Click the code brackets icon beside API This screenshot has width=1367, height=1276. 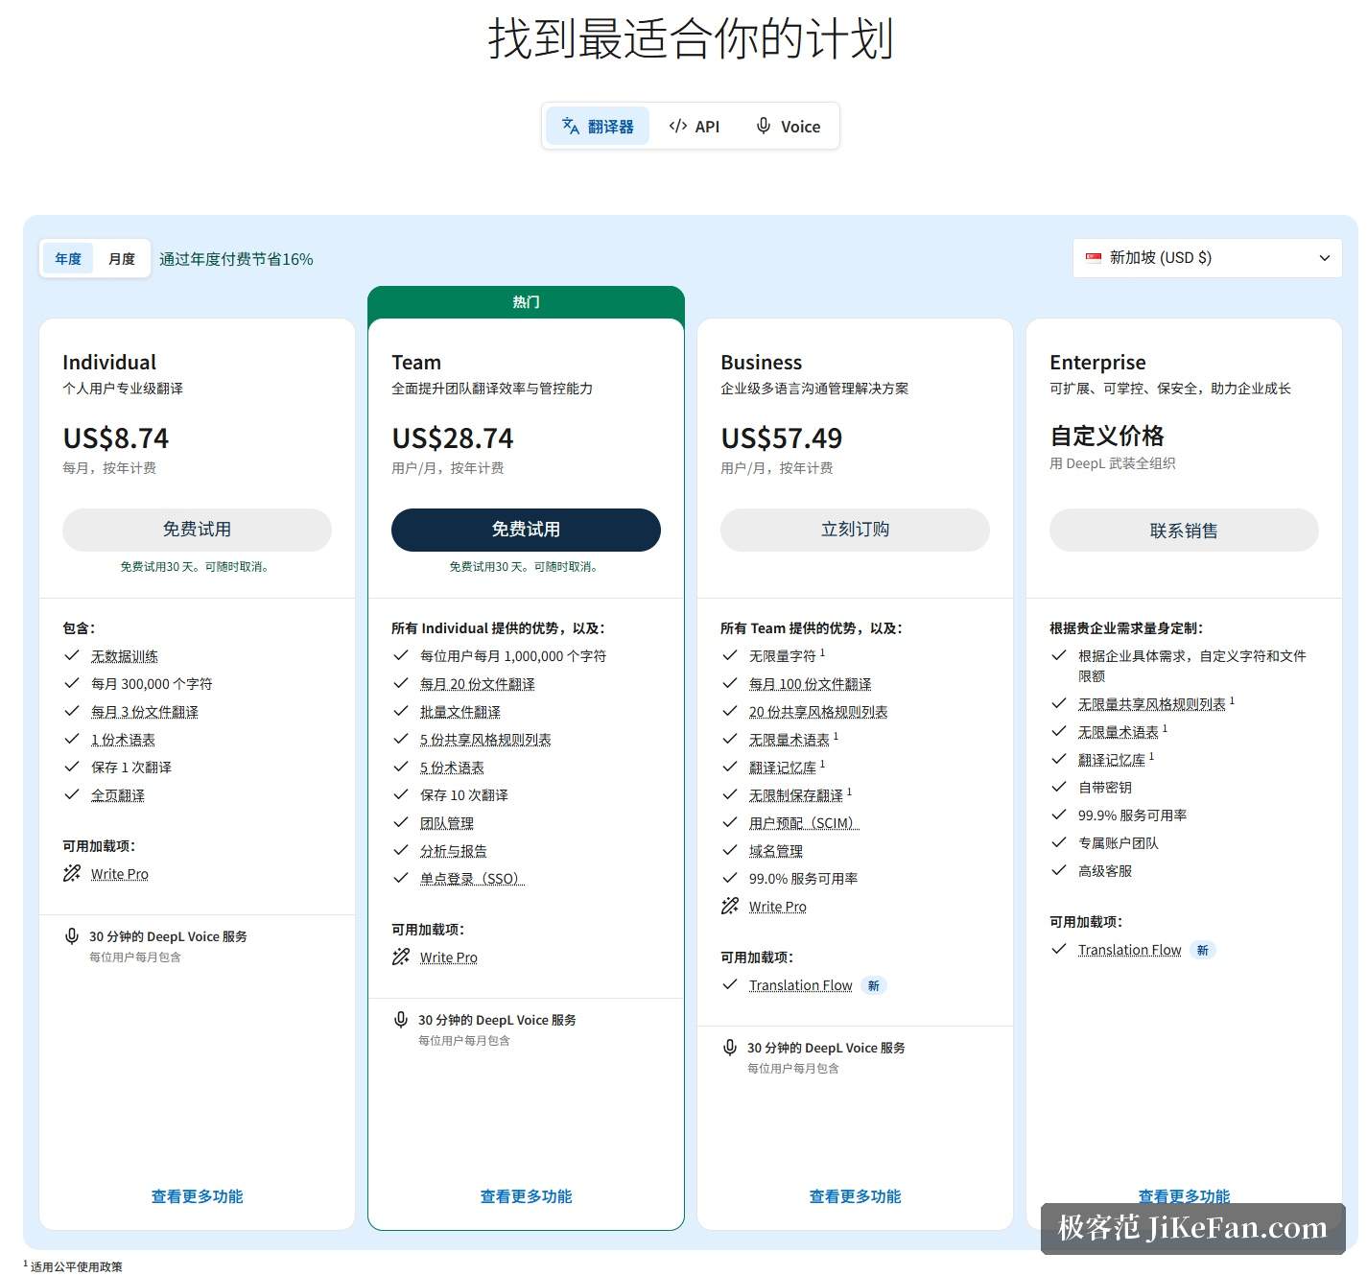tap(678, 126)
